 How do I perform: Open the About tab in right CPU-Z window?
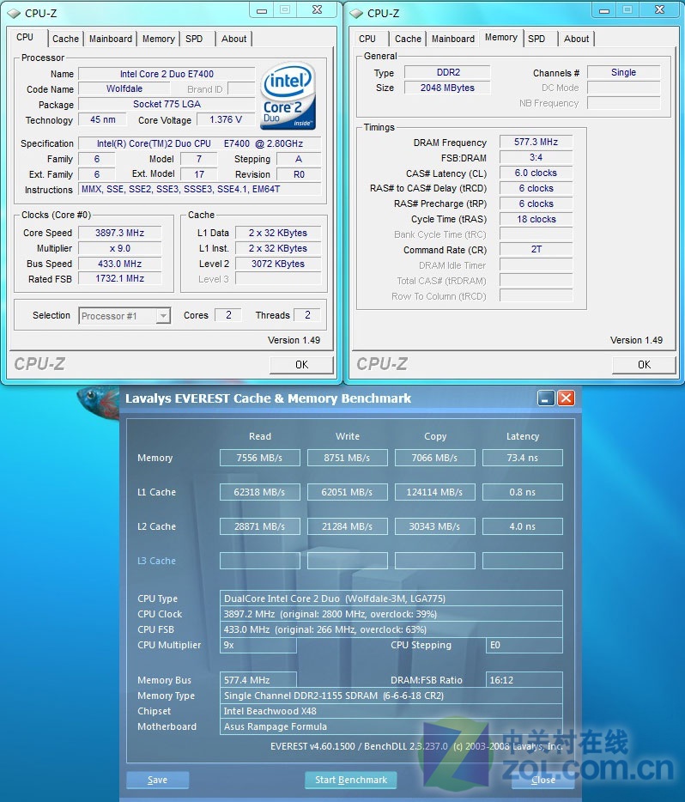pos(577,39)
